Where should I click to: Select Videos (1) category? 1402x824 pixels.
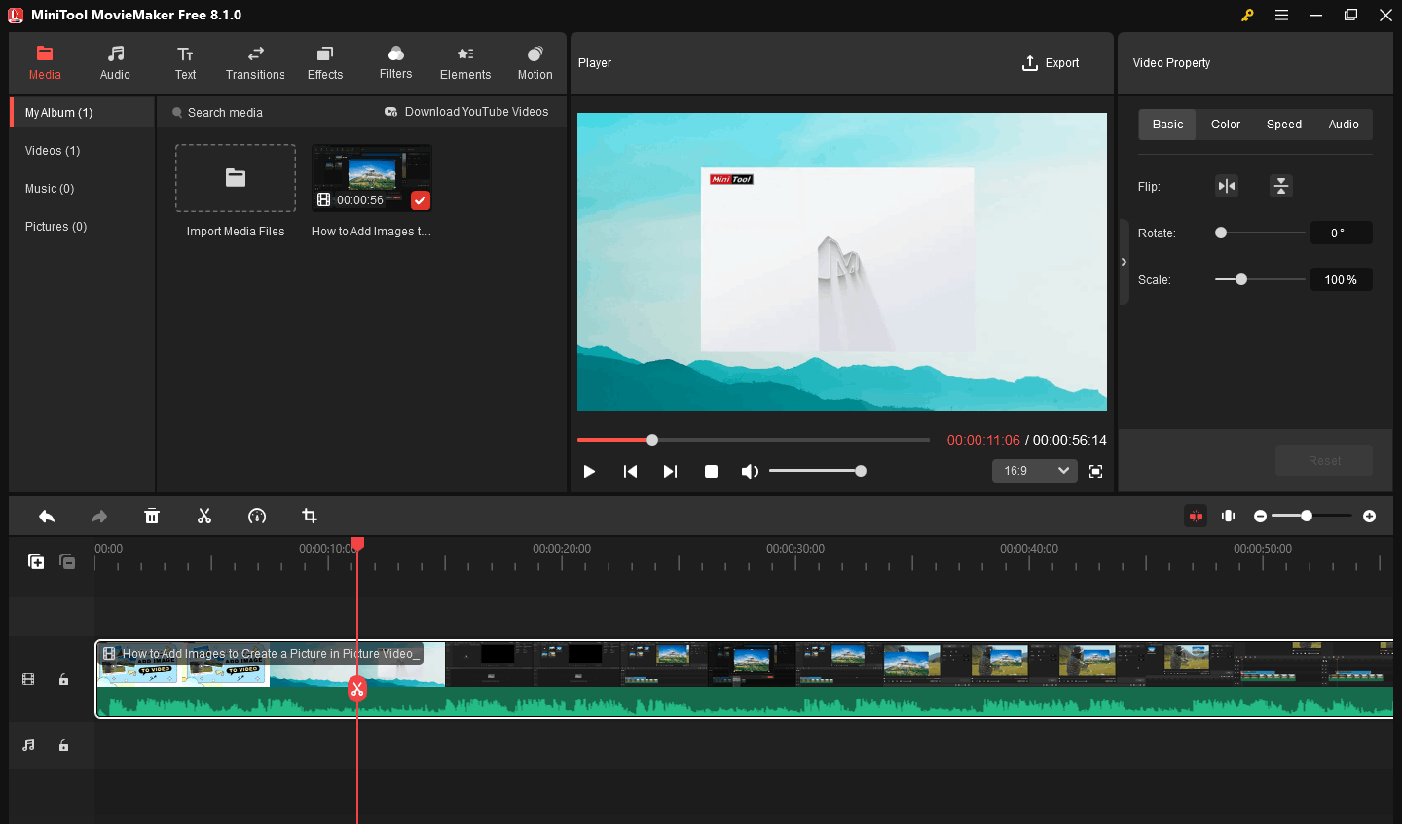coord(83,151)
